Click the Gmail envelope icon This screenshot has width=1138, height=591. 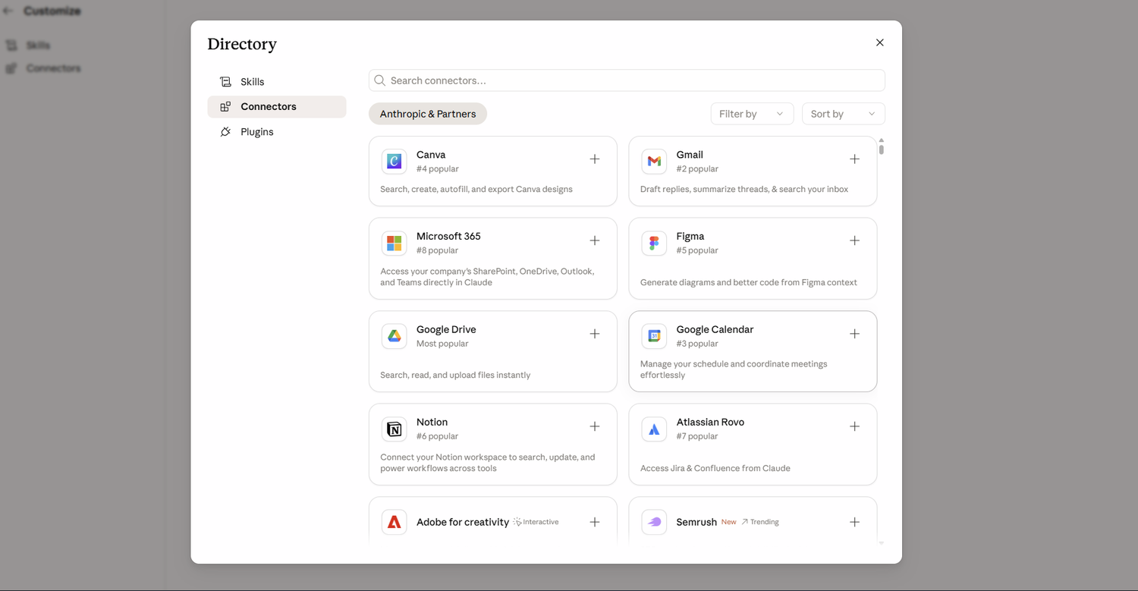coord(654,161)
